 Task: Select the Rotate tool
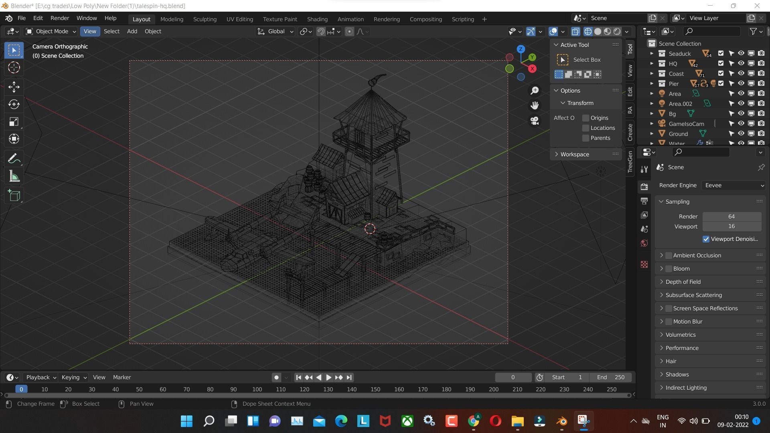point(14,104)
